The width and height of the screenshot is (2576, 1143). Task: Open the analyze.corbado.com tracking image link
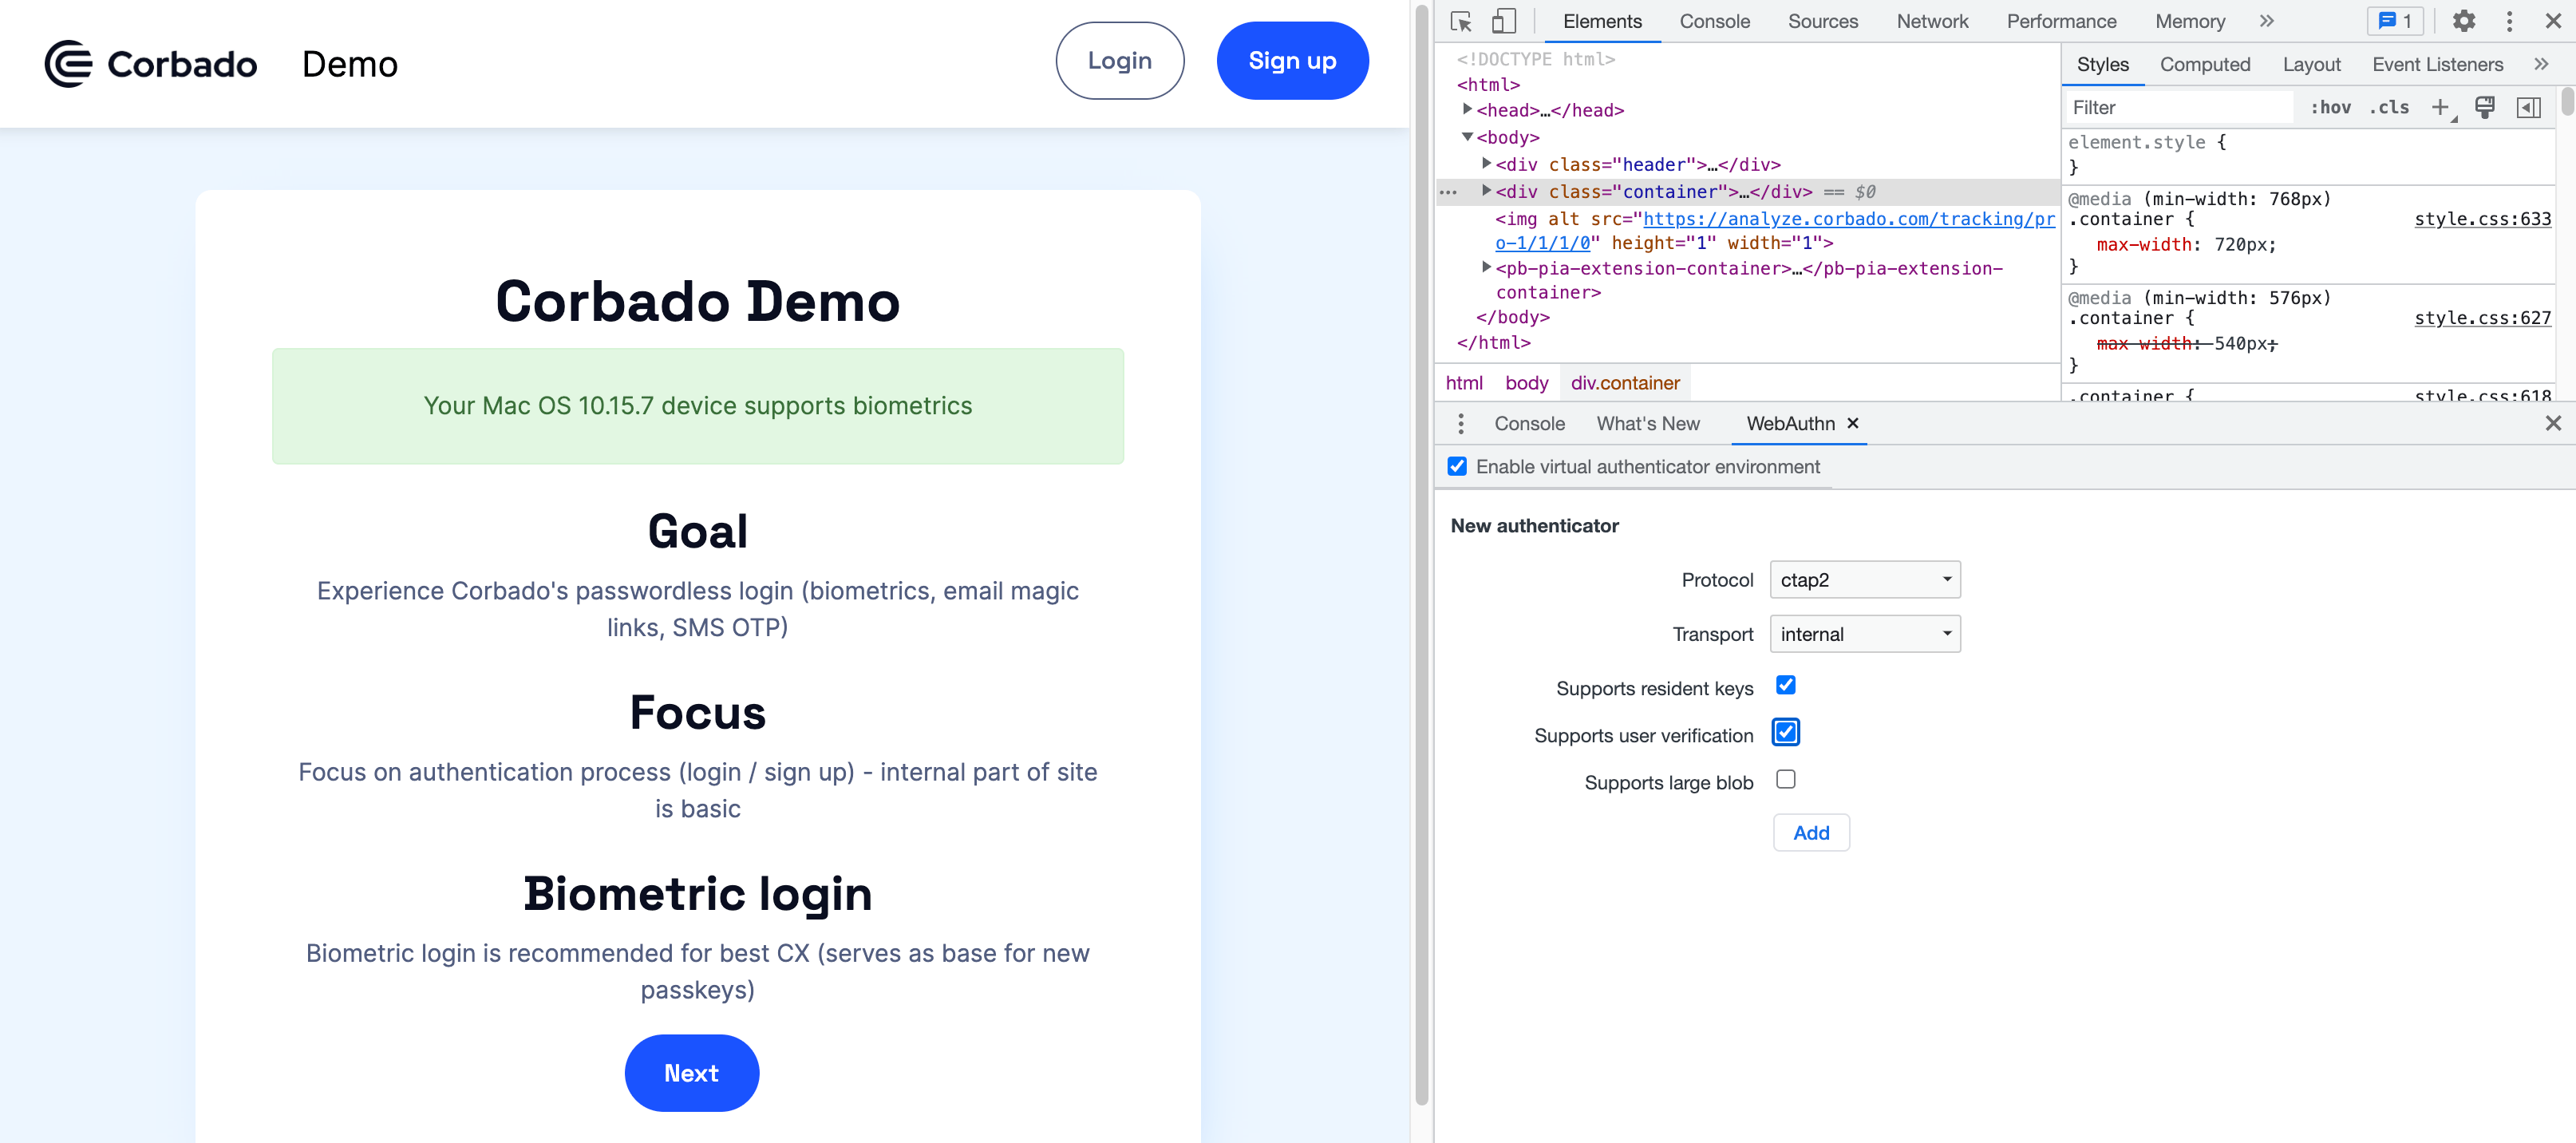[1848, 219]
